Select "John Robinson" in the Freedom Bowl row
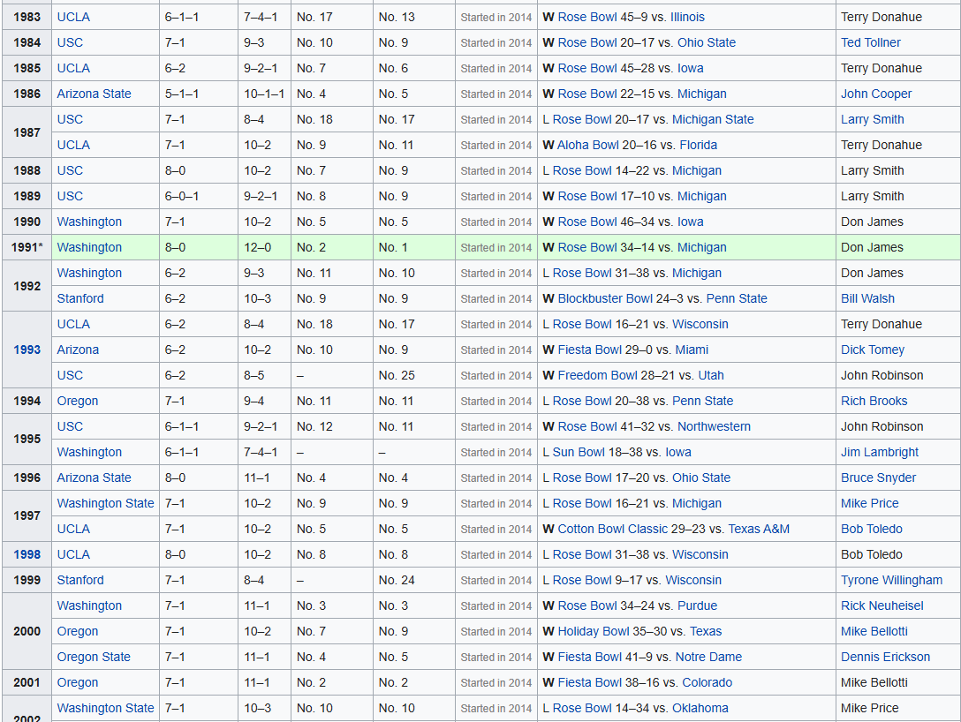The image size is (961, 722). pos(882,376)
